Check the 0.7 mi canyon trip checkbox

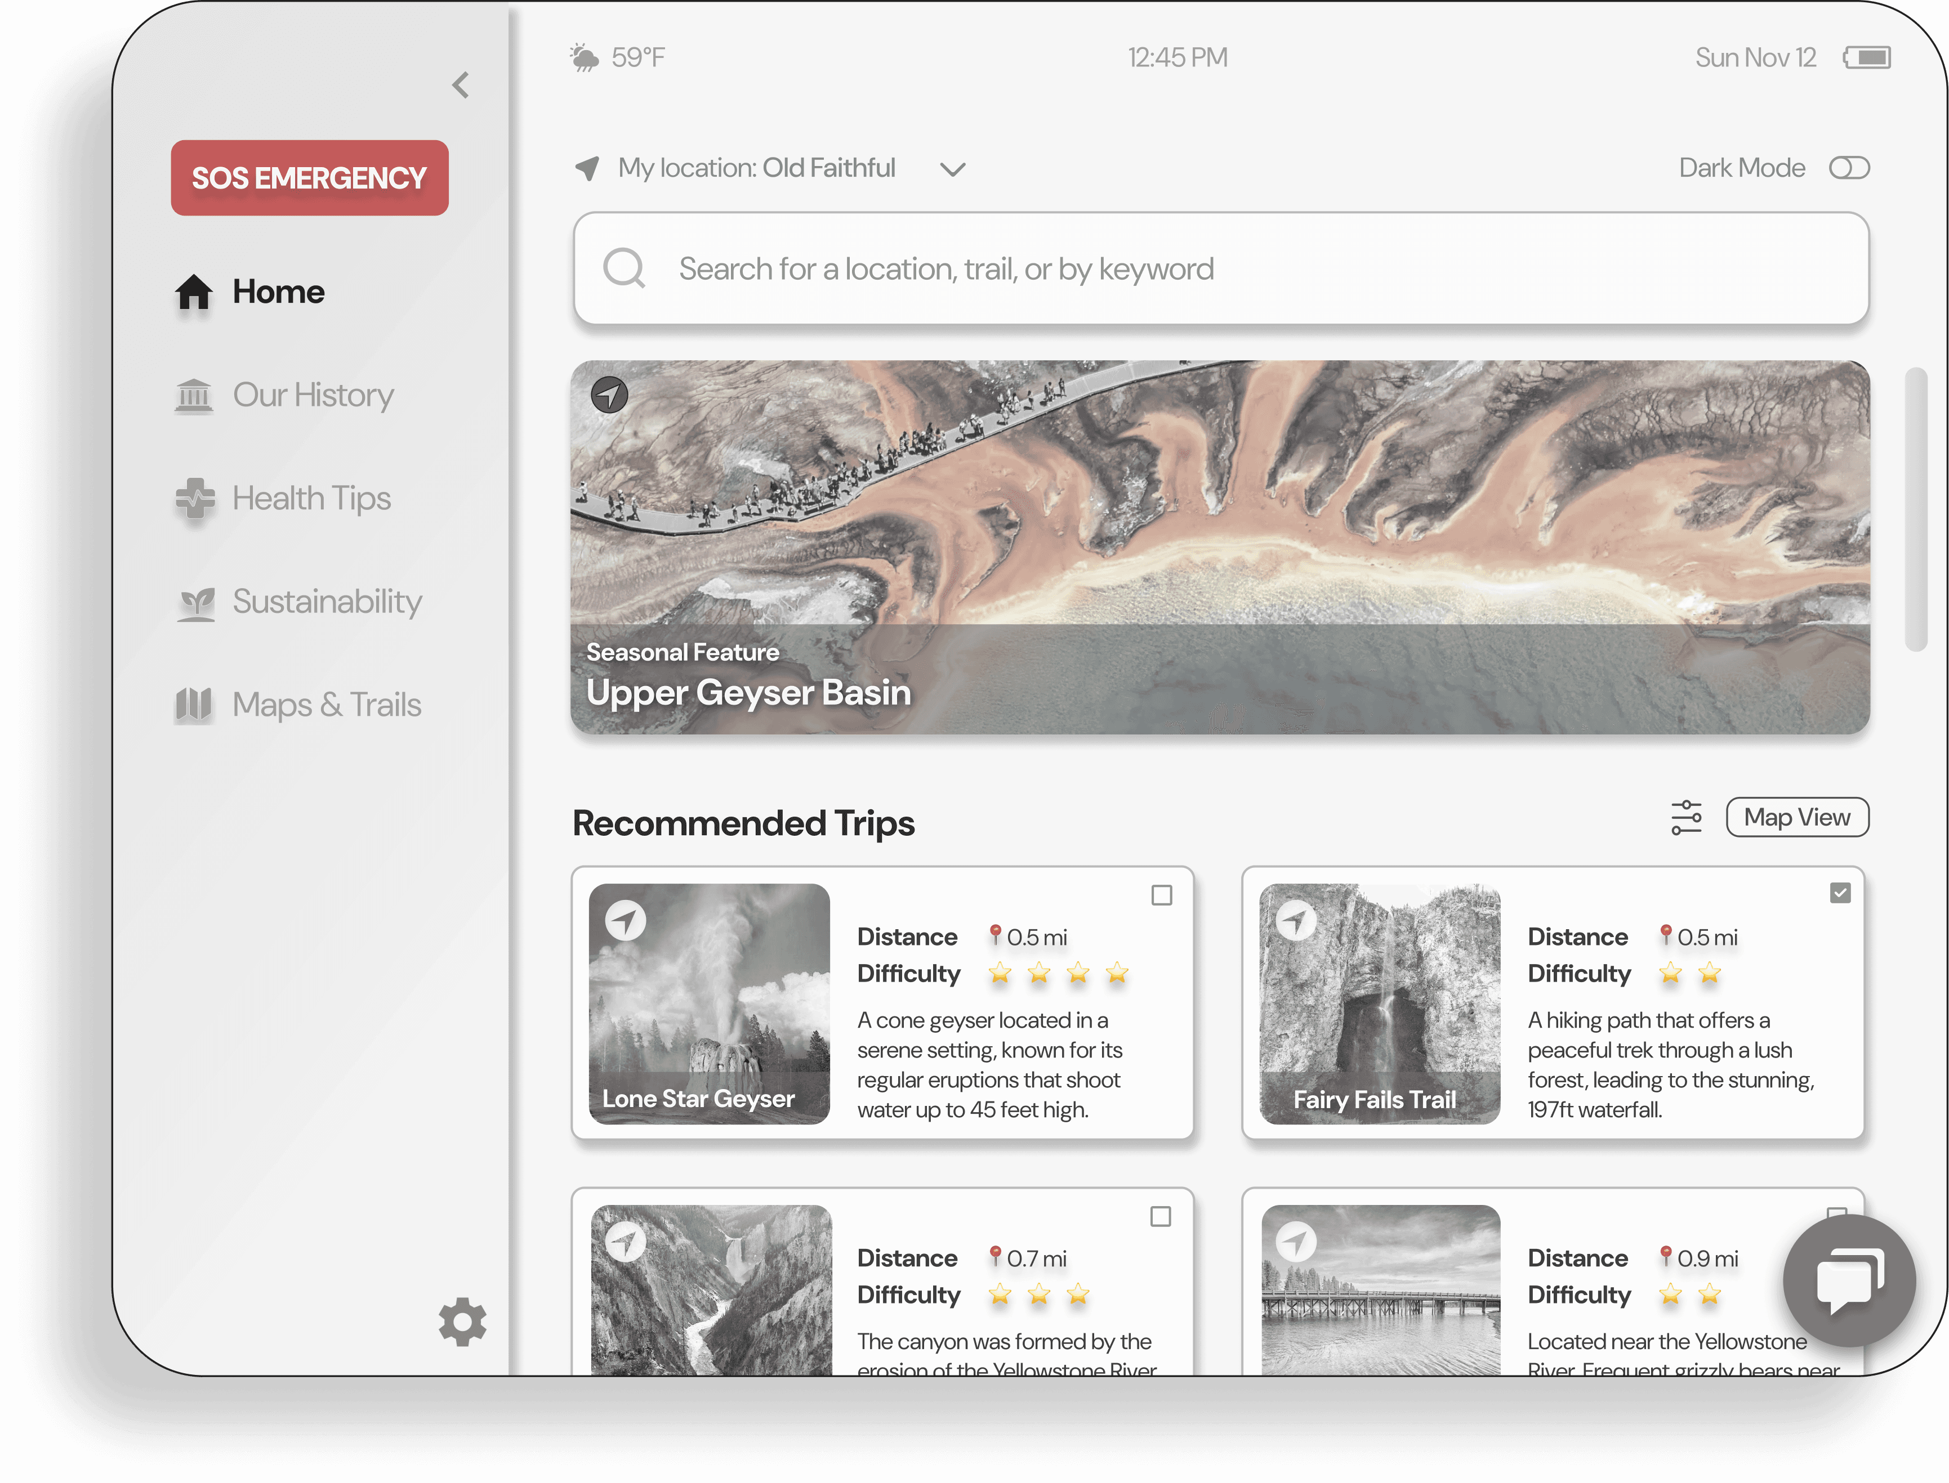pyautogui.click(x=1161, y=1216)
